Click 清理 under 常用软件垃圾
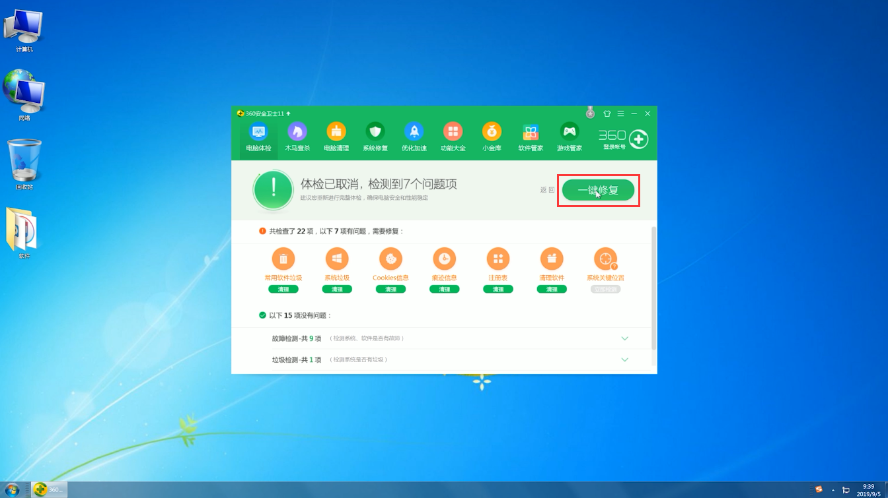The width and height of the screenshot is (888, 498). 283,289
